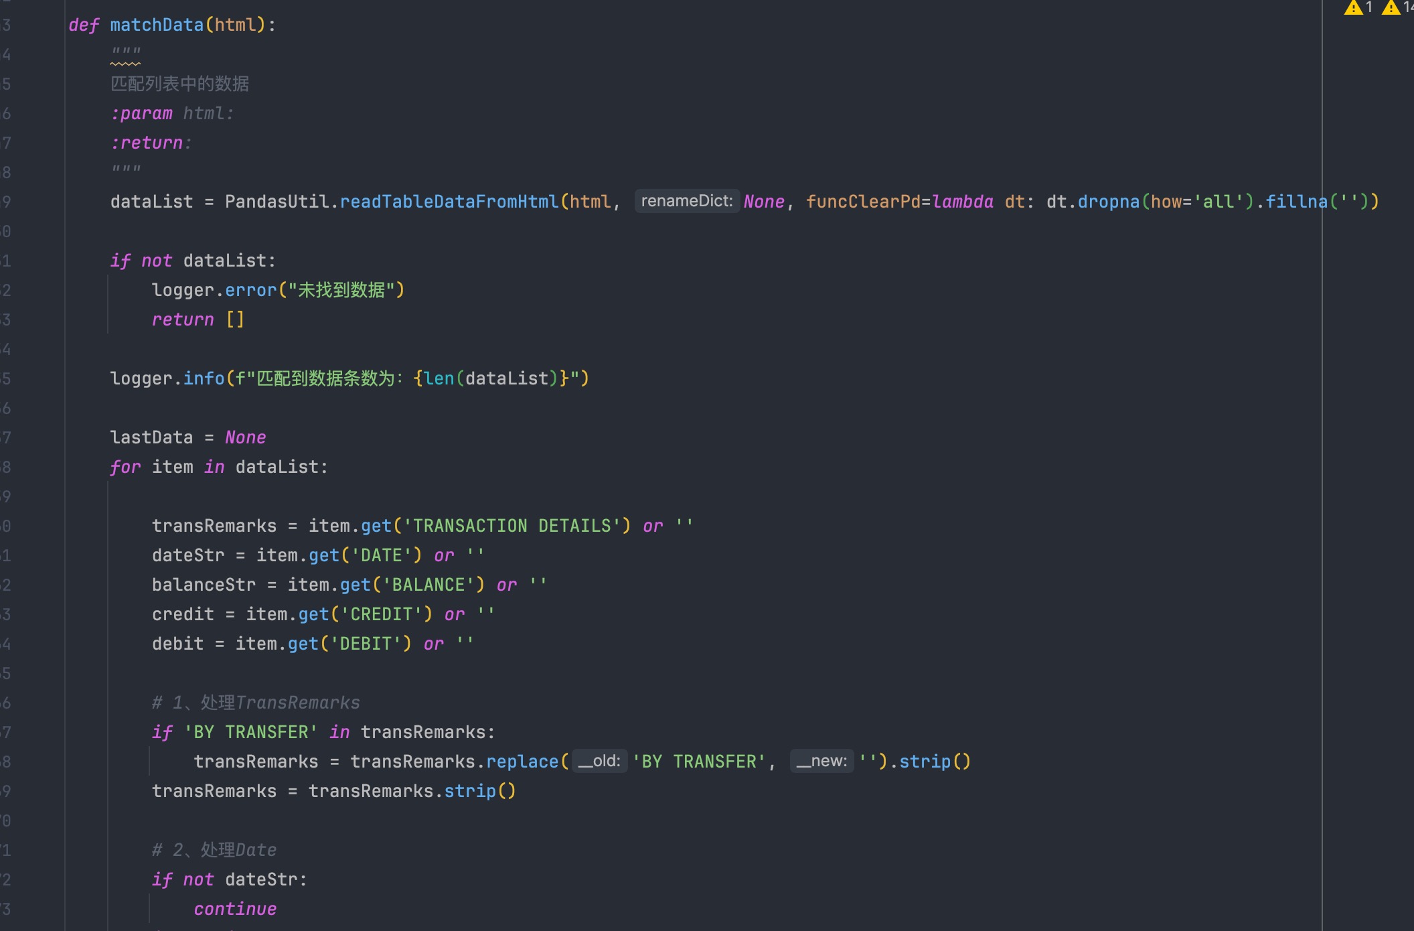Click the opening docstring triple quotes with squiggle
This screenshot has width=1414, height=931.
coord(126,54)
